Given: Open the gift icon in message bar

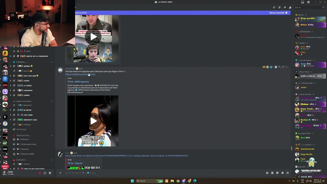Looking at the screenshot, I should (x=267, y=173).
